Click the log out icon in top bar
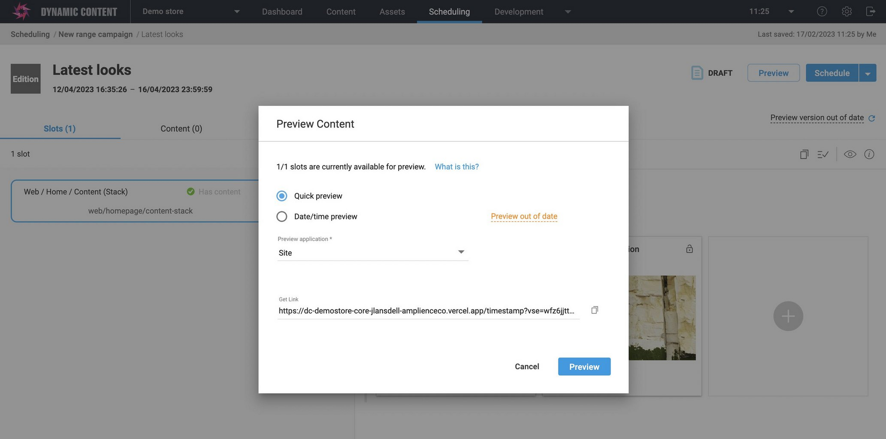The width and height of the screenshot is (886, 439). (x=870, y=11)
